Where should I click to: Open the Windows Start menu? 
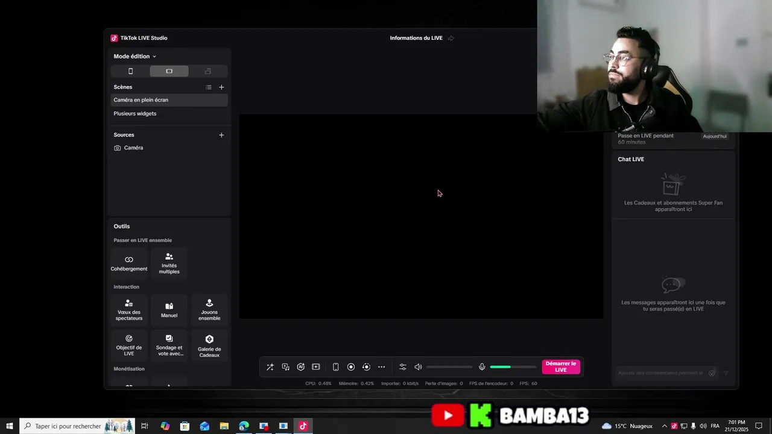(x=10, y=426)
